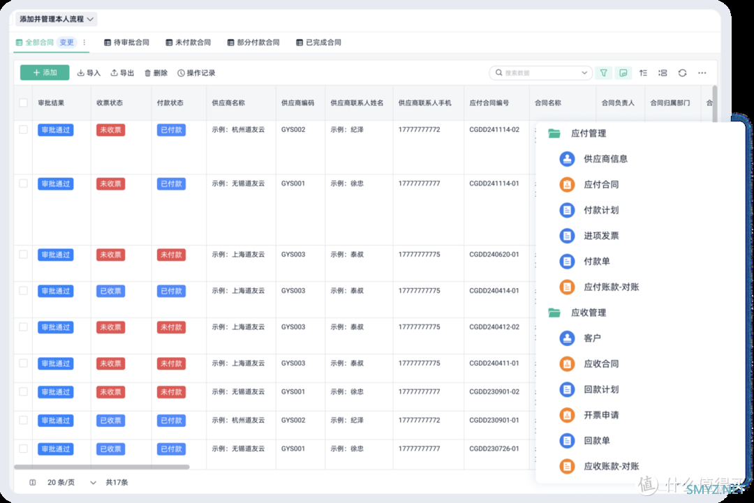Click the vertical scrollbar of the table
This screenshot has height=503, width=754.
pos(715,105)
